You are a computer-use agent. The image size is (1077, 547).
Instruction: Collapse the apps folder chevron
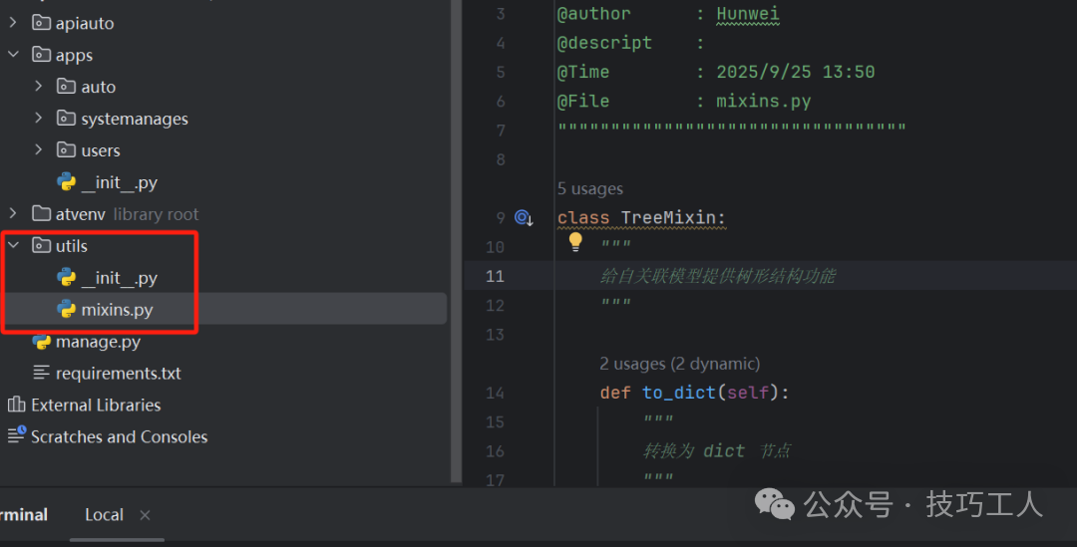13,54
